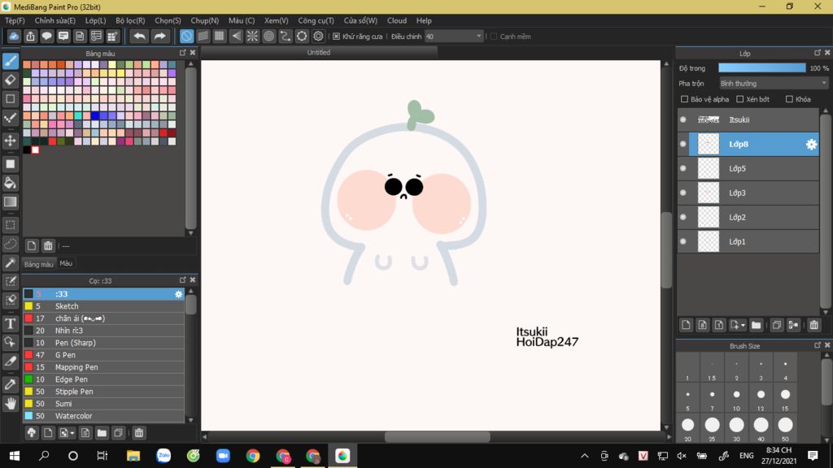The height and width of the screenshot is (468, 833).
Task: Select the Magic Wand tool
Action: coord(11,262)
